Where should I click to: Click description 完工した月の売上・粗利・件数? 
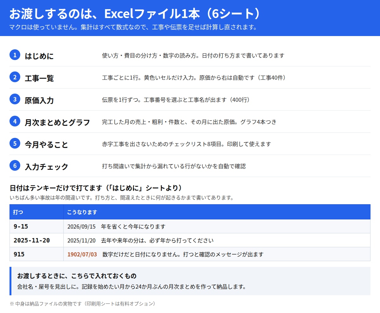pyautogui.click(x=189, y=122)
